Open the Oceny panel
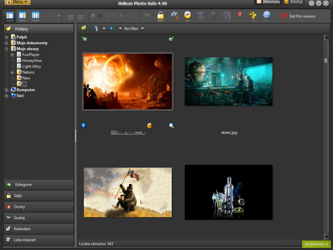Image resolution: width=333 pixels, height=250 pixels. point(39,207)
